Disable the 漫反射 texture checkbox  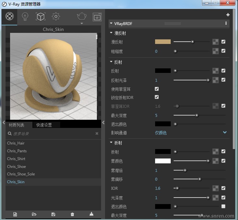click(x=223, y=42)
